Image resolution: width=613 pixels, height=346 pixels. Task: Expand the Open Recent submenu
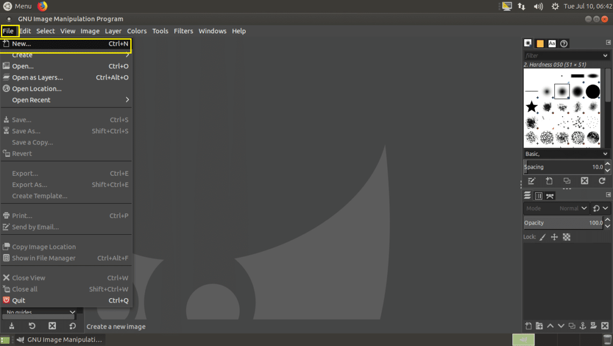tap(66, 100)
